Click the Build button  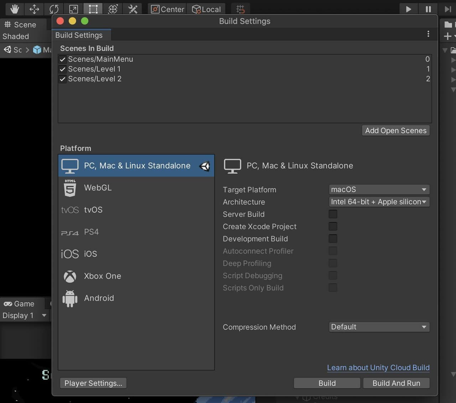click(x=327, y=383)
